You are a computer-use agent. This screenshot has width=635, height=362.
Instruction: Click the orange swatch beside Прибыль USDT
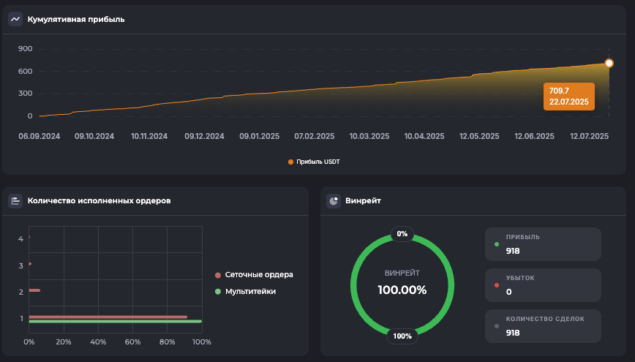click(x=291, y=162)
